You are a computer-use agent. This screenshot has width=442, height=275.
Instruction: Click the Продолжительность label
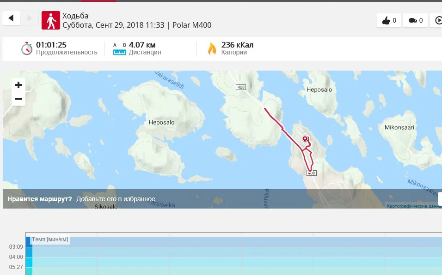click(67, 52)
